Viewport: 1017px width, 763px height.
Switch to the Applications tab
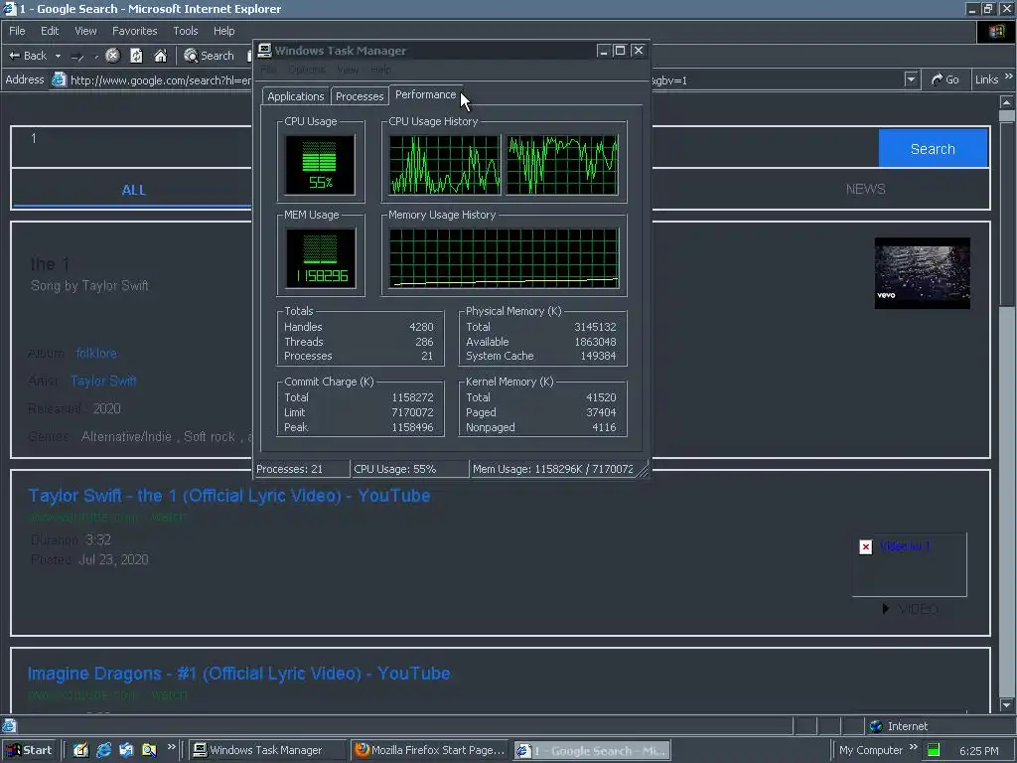pyautogui.click(x=295, y=96)
